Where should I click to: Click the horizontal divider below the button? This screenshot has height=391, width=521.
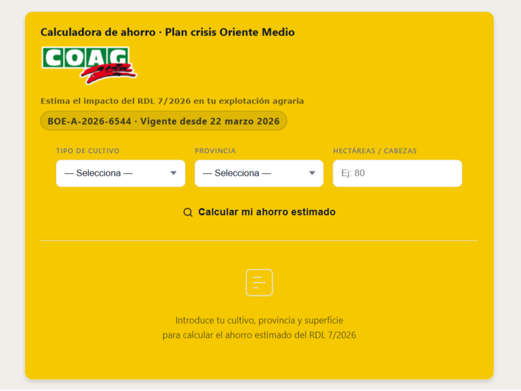tap(259, 240)
